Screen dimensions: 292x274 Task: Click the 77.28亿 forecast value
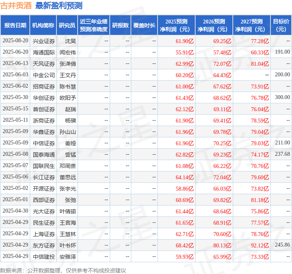coord(260,41)
